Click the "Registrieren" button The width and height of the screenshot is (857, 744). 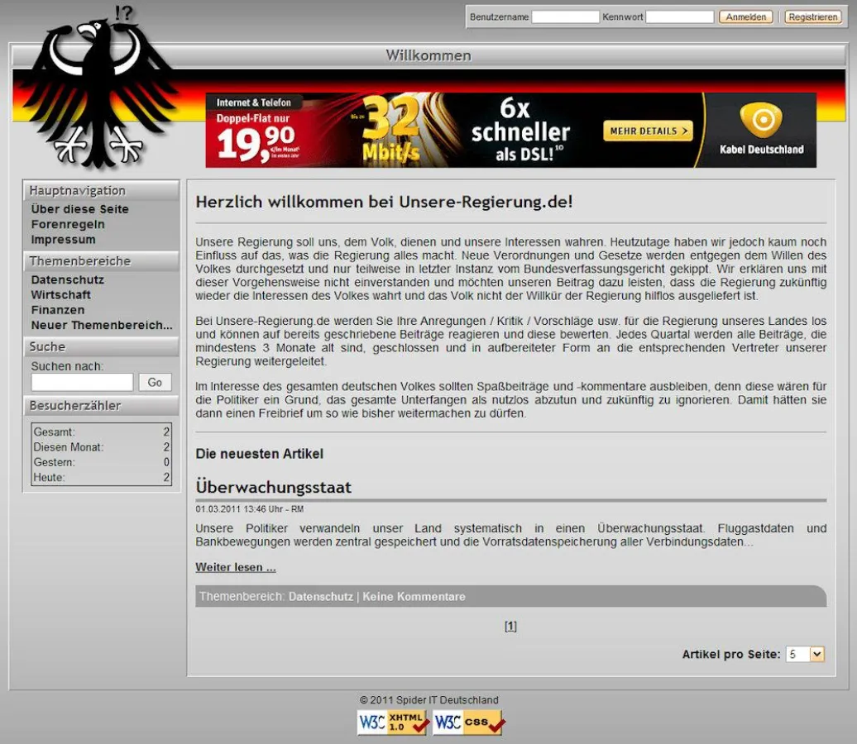[x=813, y=17]
